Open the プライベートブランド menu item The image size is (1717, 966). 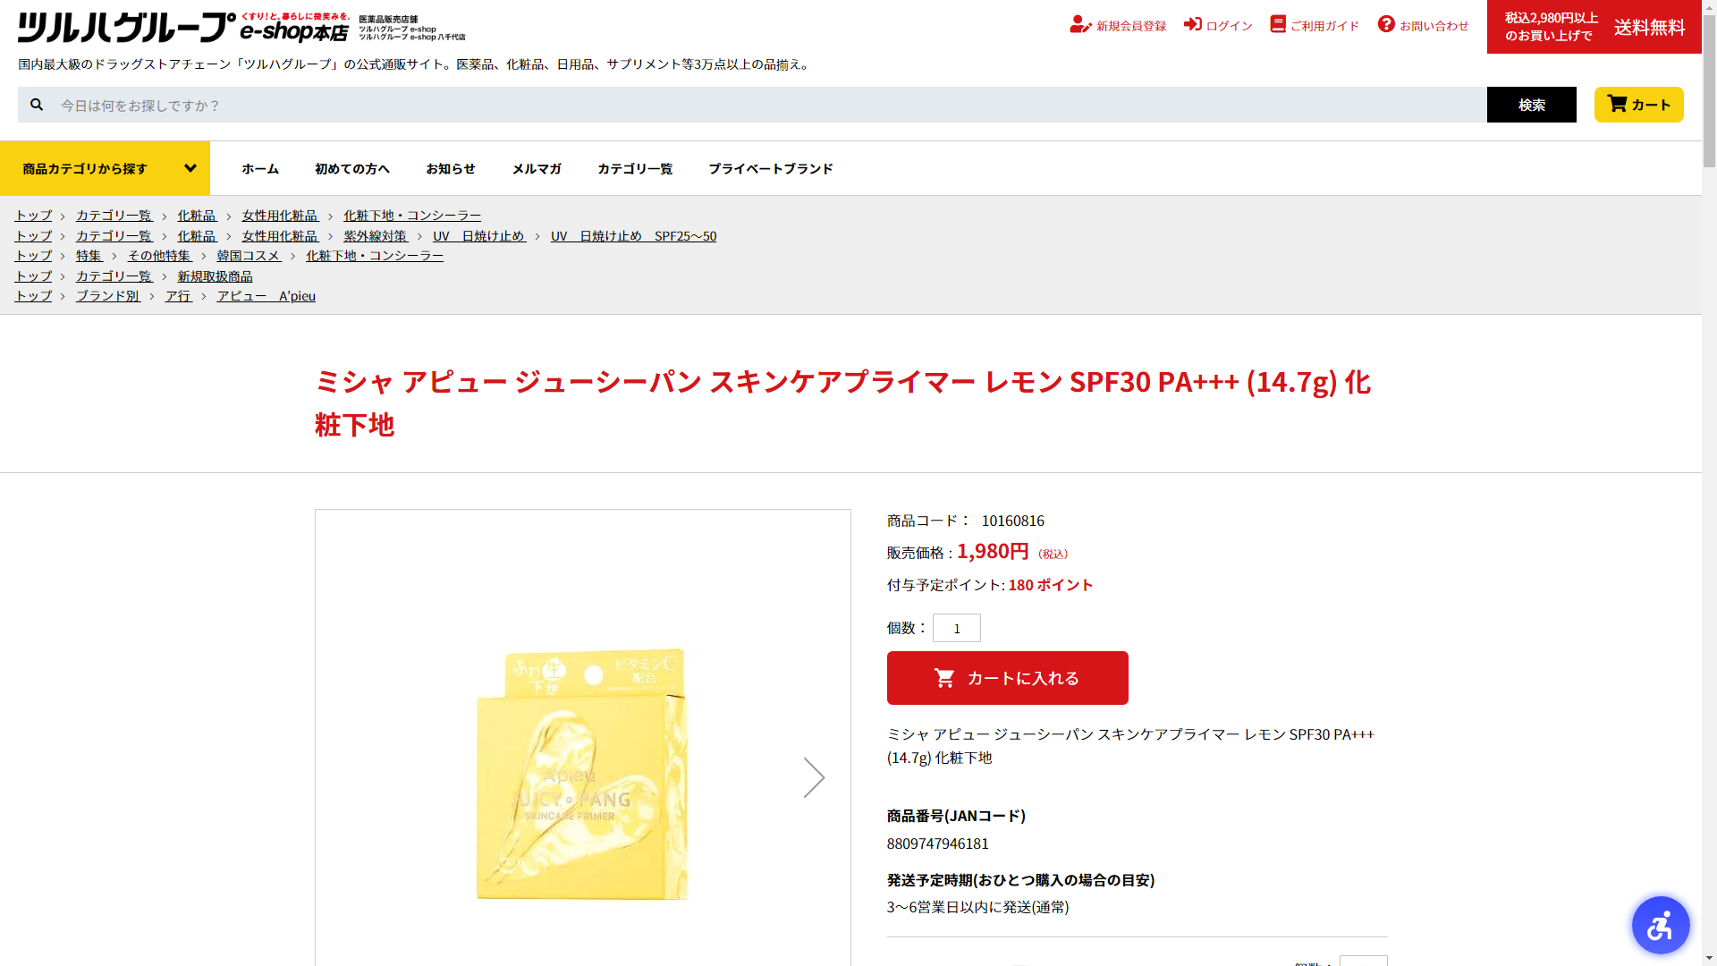771,168
